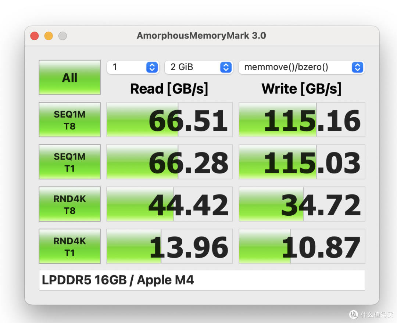Run all benchmarks with the All button
The height and width of the screenshot is (323, 397).
(x=69, y=78)
